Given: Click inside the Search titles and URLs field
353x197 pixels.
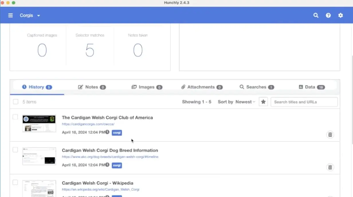Looking at the screenshot, I should [304, 102].
